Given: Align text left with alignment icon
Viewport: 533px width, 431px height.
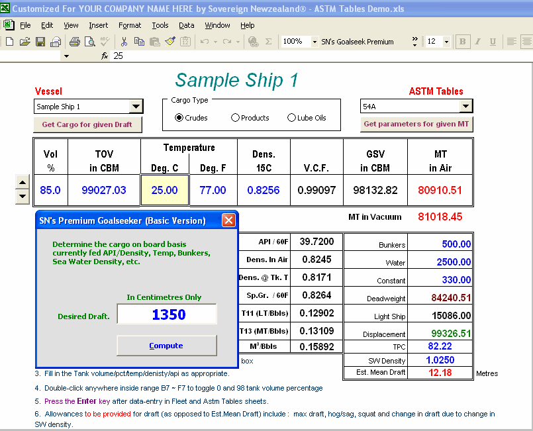Looking at the screenshot, I should (512, 42).
